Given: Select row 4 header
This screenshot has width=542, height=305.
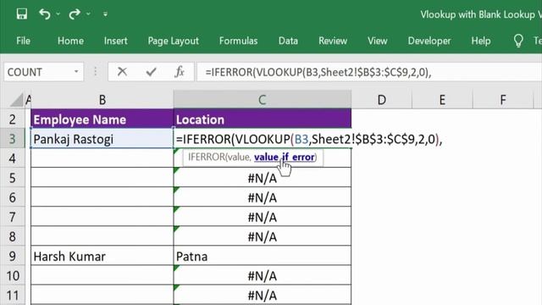Looking at the screenshot, I should tap(13, 158).
